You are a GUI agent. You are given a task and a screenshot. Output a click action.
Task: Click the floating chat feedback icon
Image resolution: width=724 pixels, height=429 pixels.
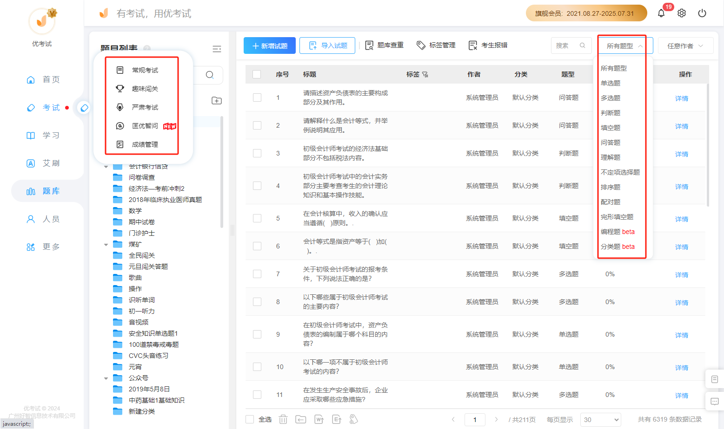[x=715, y=401]
